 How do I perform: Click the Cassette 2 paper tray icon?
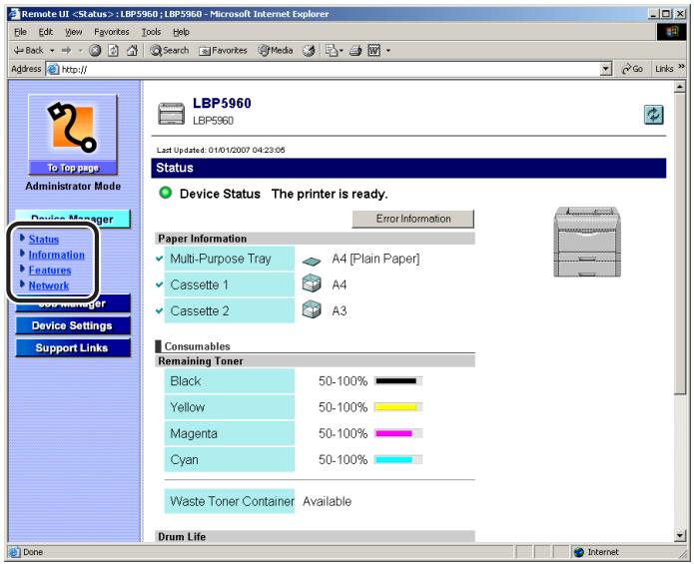(312, 309)
